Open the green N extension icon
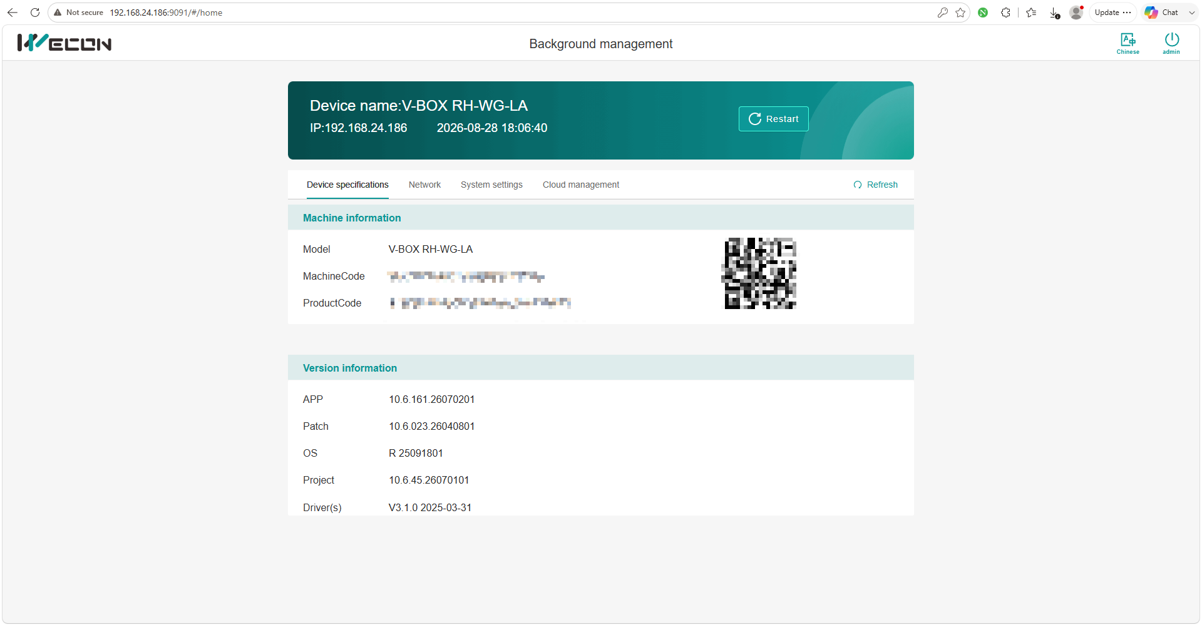The width and height of the screenshot is (1202, 625). coord(983,13)
